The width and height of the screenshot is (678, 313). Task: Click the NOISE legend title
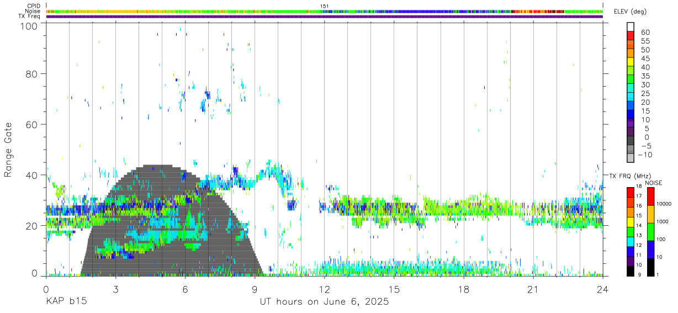[x=654, y=183]
